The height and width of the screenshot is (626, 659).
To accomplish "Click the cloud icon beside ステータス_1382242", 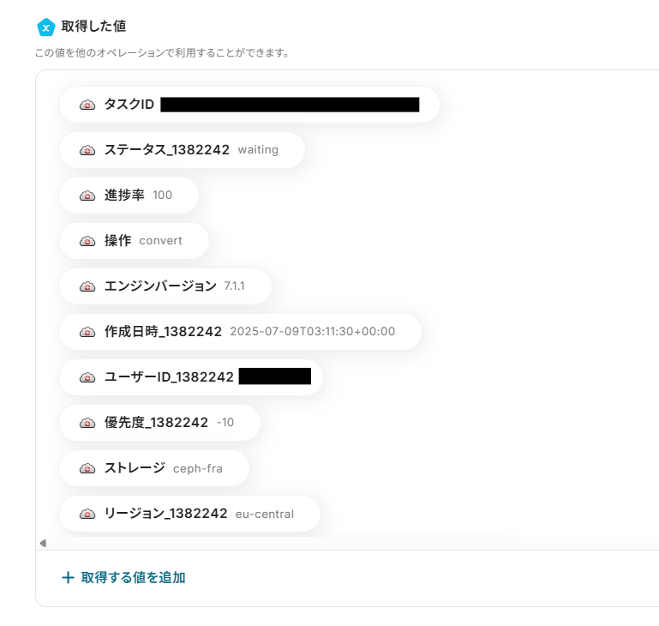I will tap(87, 150).
